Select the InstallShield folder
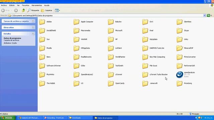Screen dimensions: 214x120 [x=47, y=31]
